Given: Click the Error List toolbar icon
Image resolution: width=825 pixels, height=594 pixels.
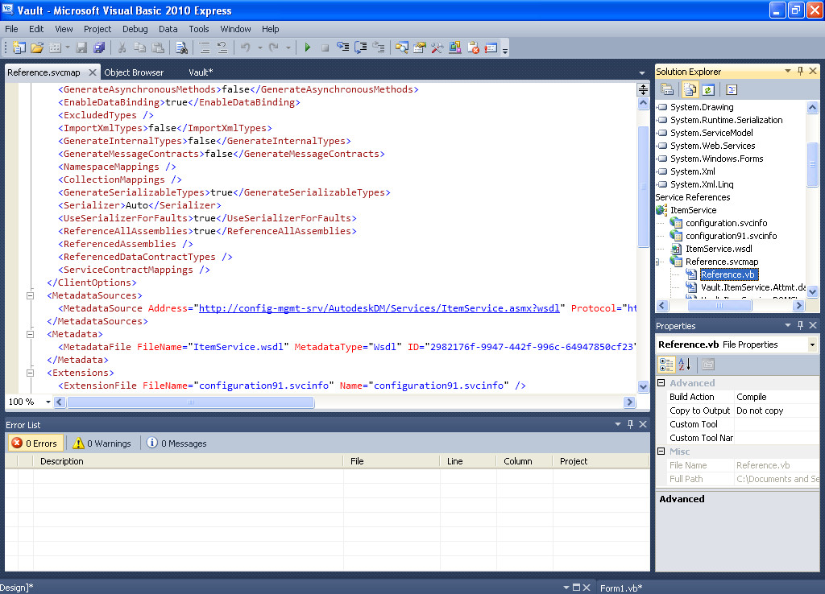Looking at the screenshot, I should click(x=474, y=48).
